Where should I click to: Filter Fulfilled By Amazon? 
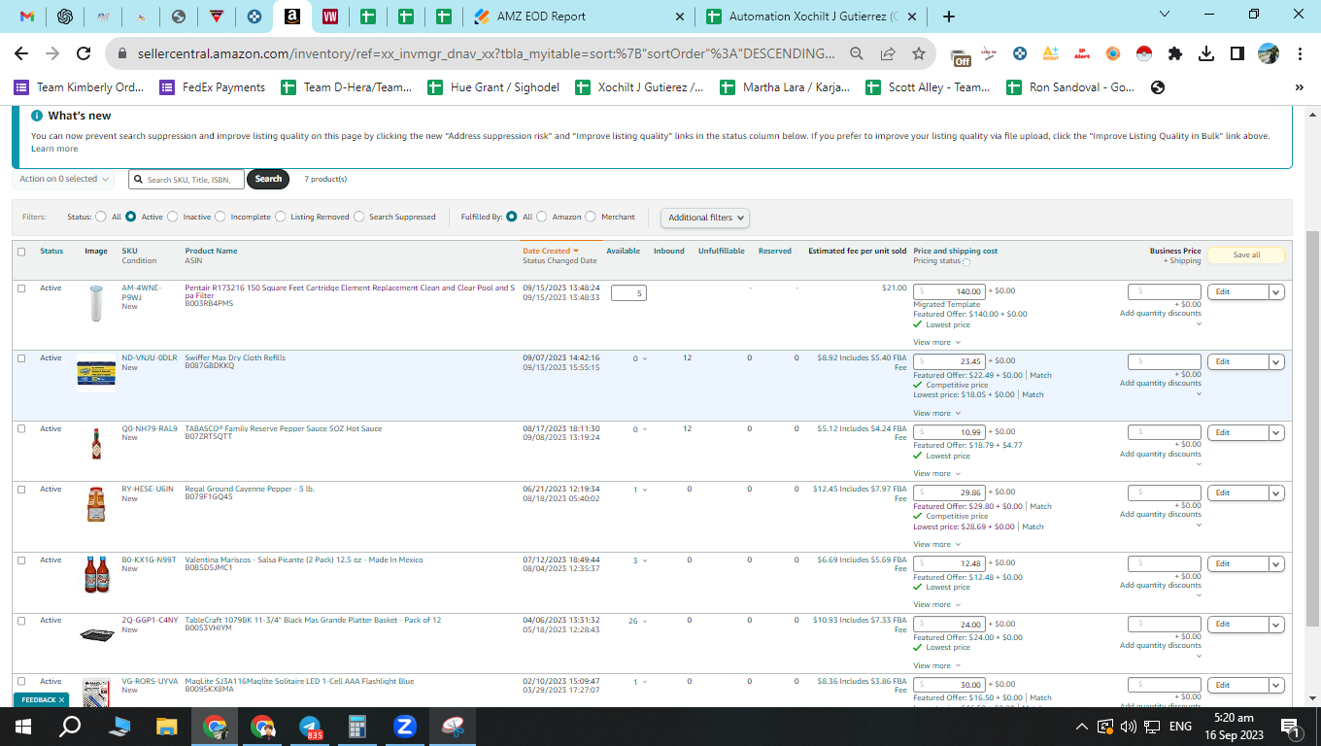542,217
